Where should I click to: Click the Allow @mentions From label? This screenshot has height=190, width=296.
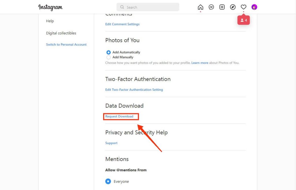(x=126, y=170)
